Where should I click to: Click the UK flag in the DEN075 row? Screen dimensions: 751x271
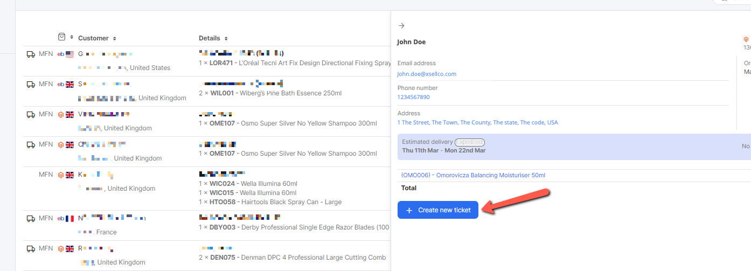pos(69,248)
